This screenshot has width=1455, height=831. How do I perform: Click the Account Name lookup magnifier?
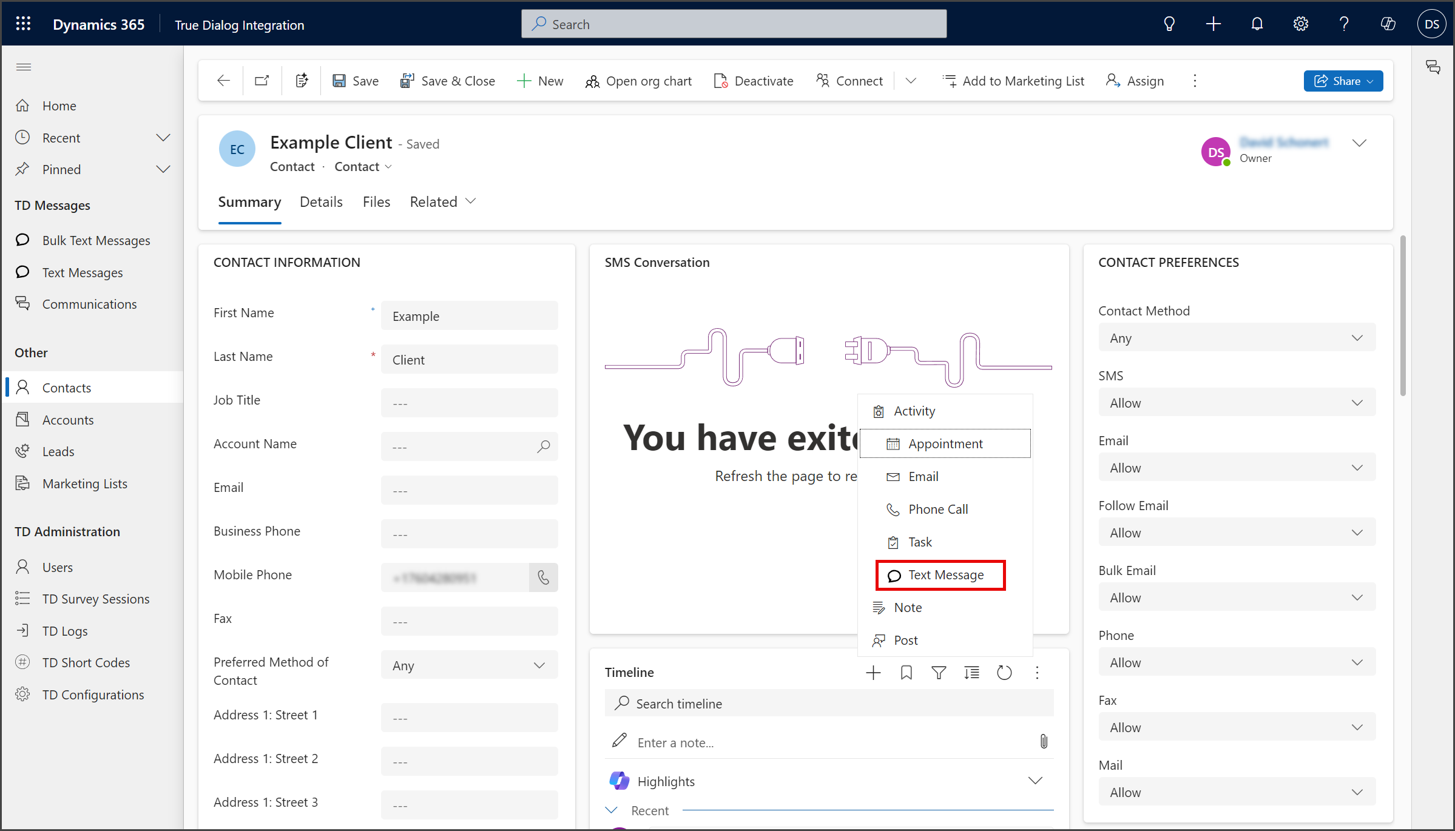click(x=544, y=446)
